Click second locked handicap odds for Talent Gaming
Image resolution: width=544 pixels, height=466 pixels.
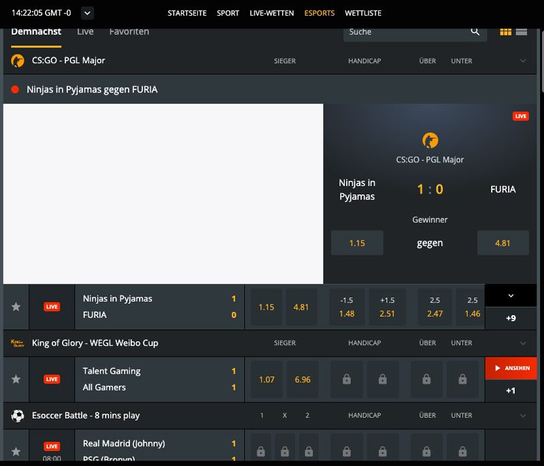[x=383, y=379]
